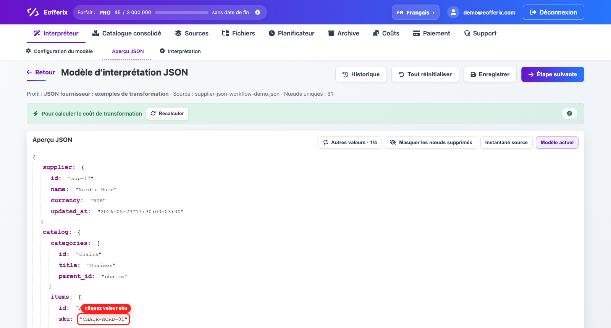Click the Eofferix logo icon
Screen dimensions: 611x328
[x=33, y=12]
